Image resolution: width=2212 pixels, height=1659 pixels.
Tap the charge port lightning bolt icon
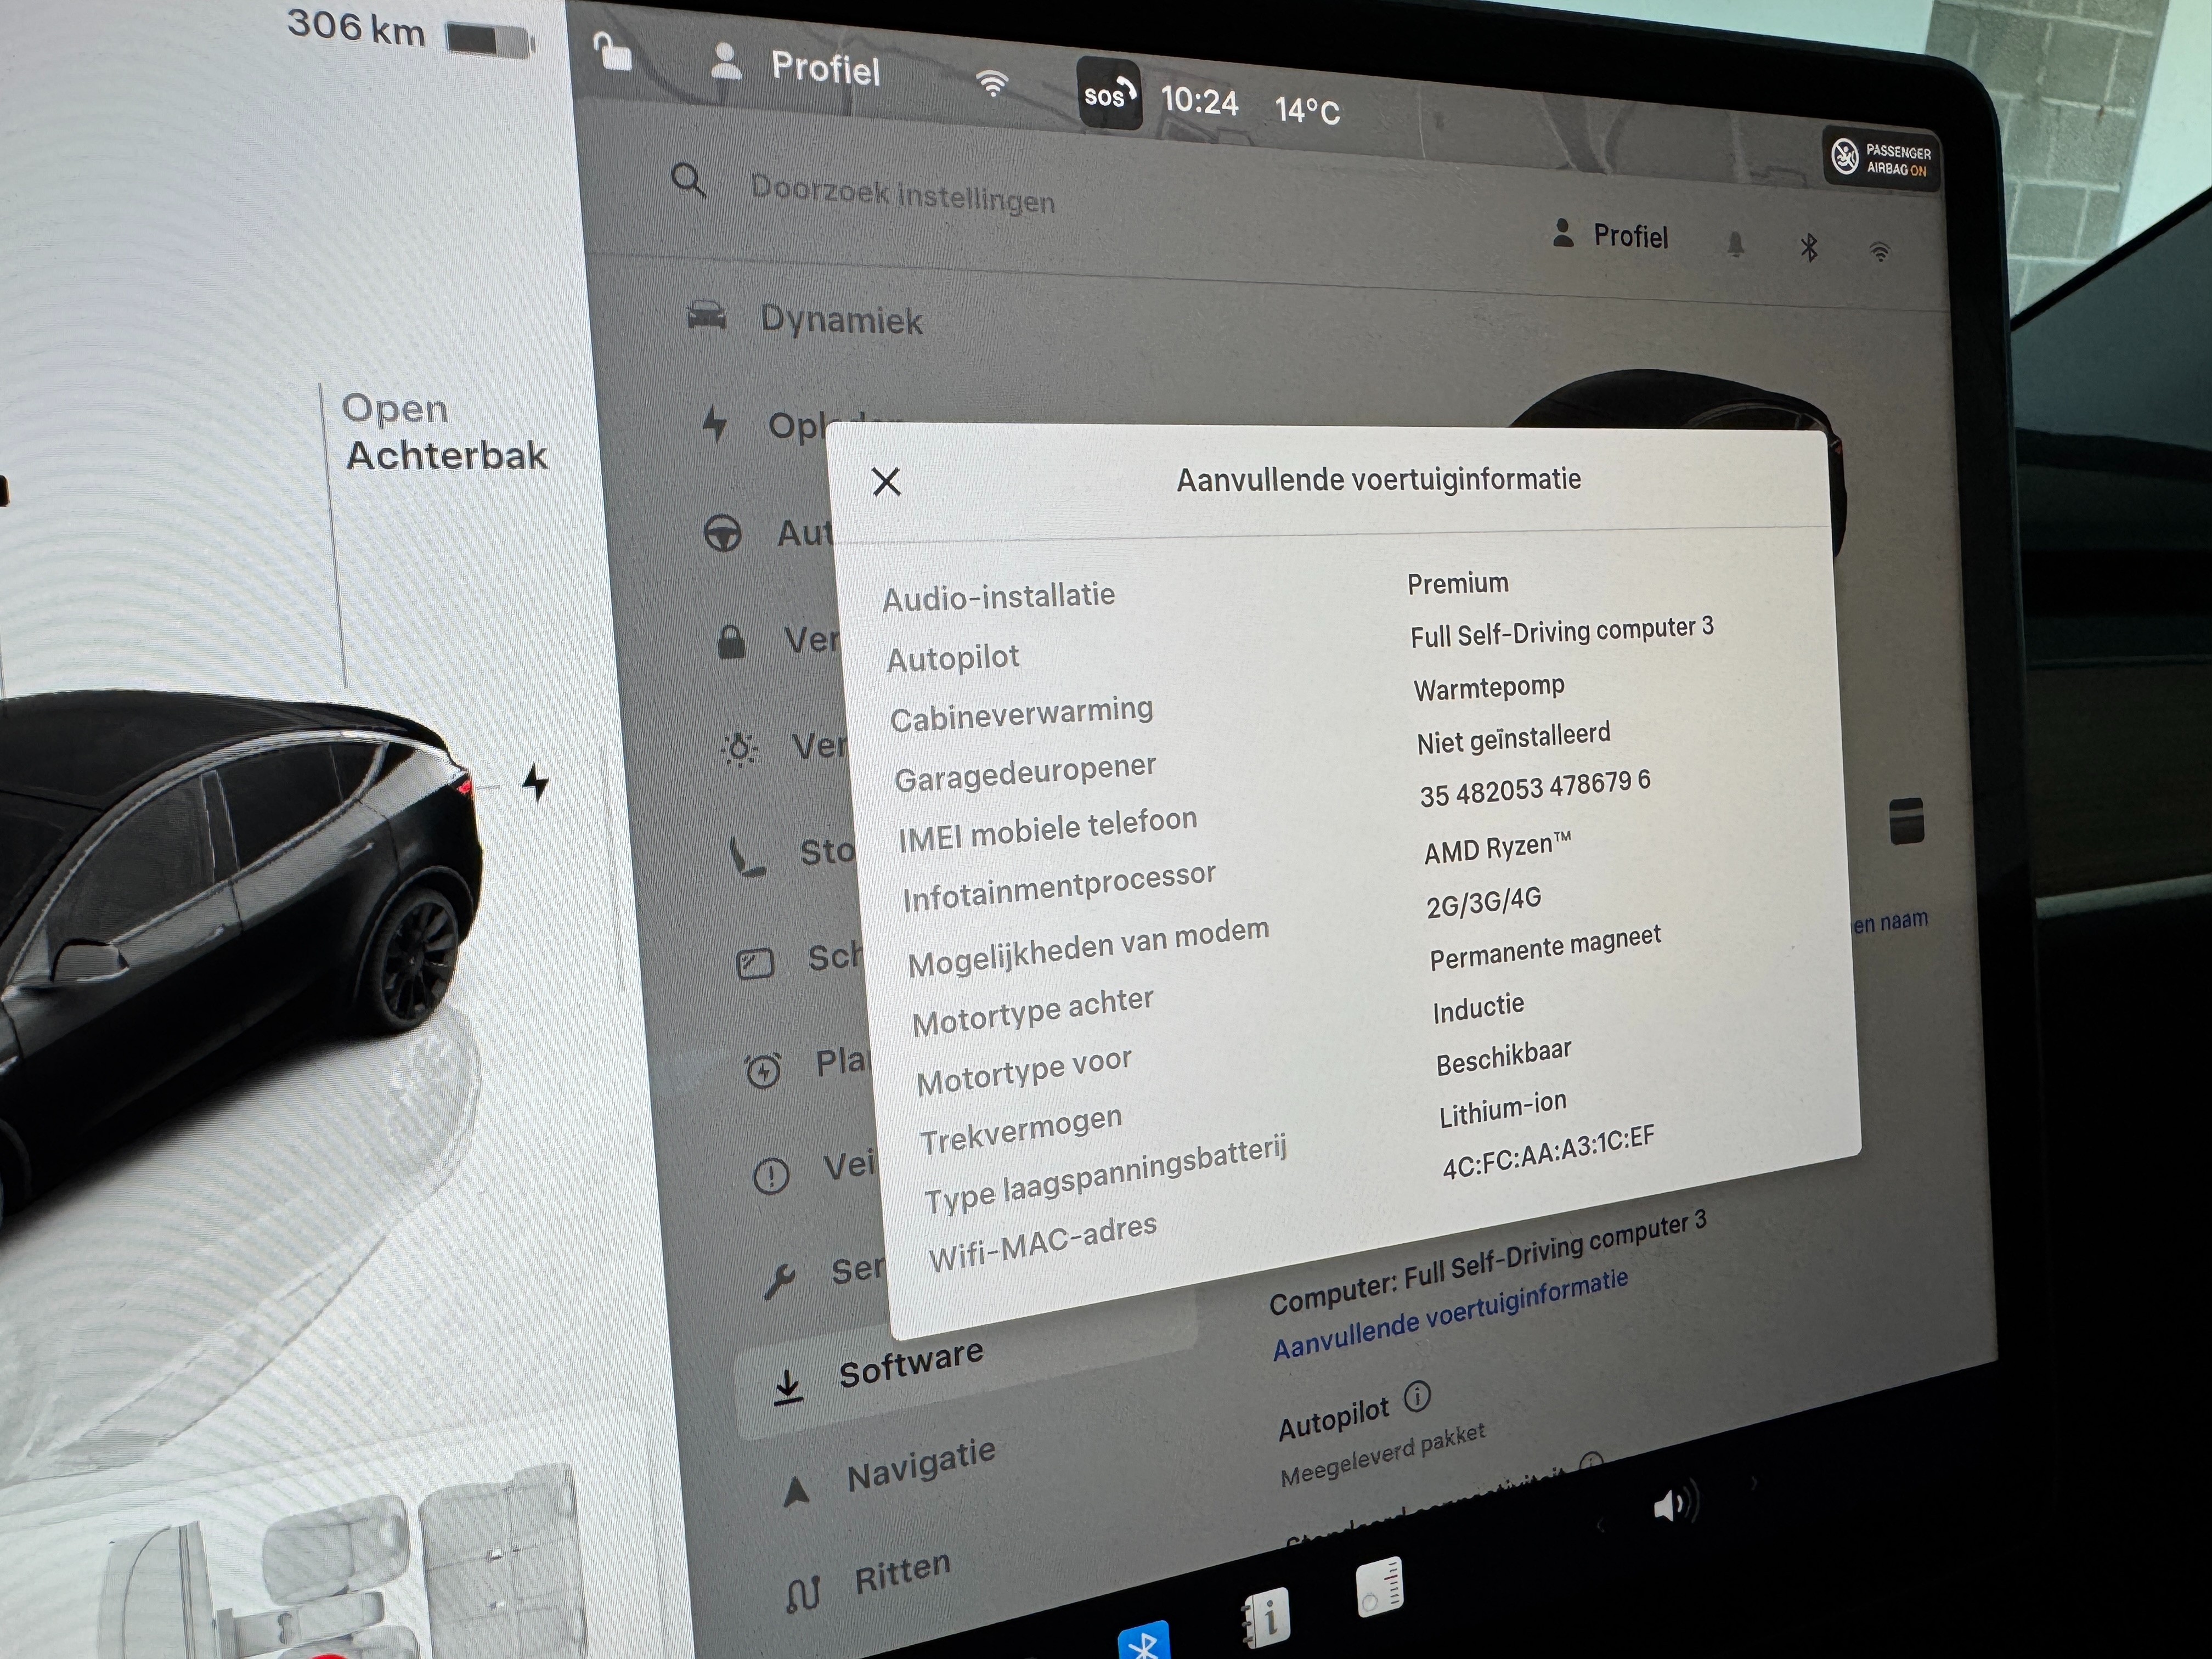tap(536, 783)
